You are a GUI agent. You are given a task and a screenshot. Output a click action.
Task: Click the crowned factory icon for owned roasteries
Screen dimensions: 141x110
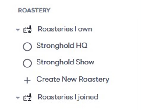click(x=27, y=29)
